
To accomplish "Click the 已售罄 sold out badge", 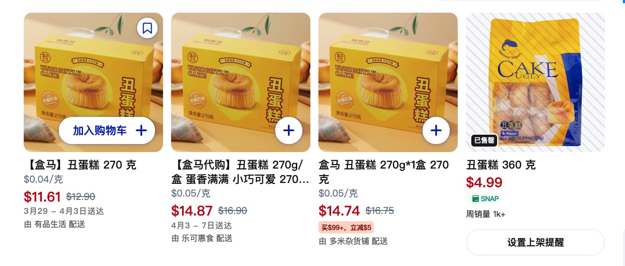I will click(484, 140).
